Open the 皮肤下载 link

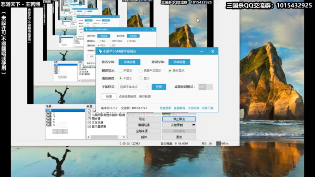pos(208,108)
